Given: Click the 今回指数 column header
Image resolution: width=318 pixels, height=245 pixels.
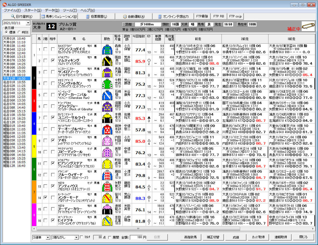Looking at the screenshot, I should coord(139,39).
